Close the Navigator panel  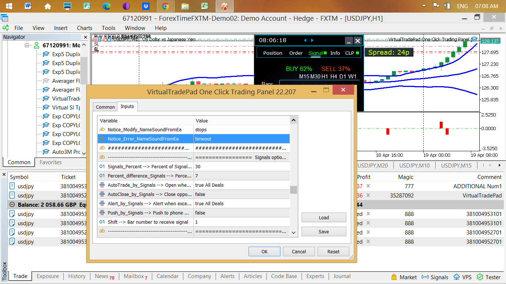[86, 37]
